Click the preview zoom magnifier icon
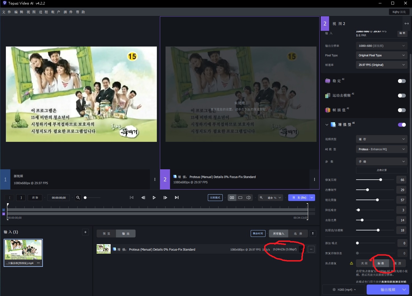This screenshot has width=412, height=296. click(261, 198)
